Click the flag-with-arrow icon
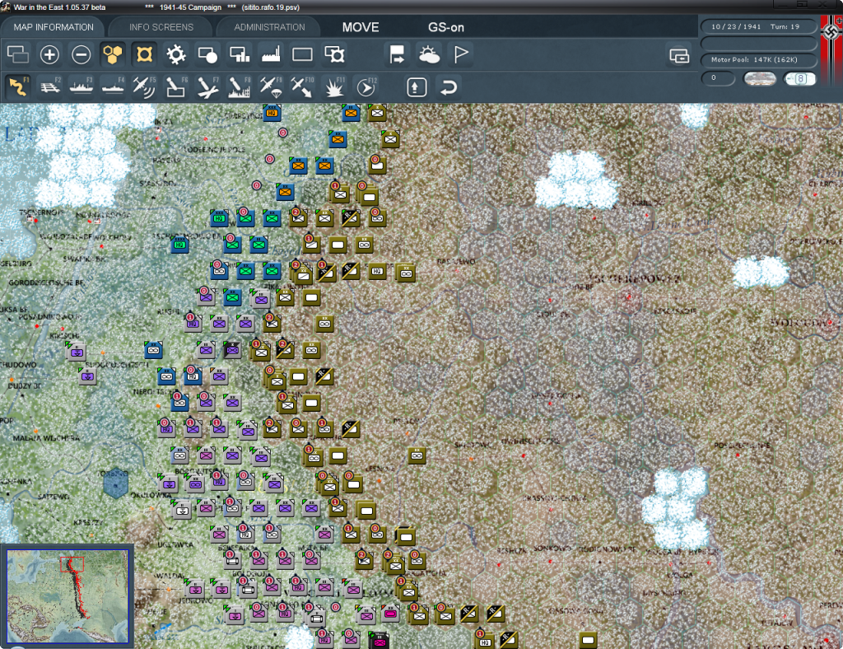 point(398,54)
